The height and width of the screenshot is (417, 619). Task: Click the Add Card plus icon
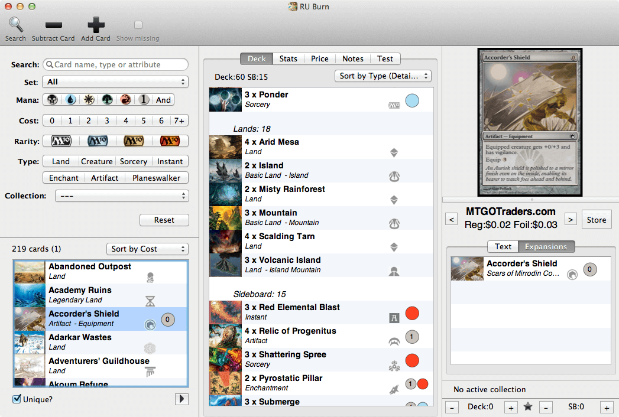click(96, 25)
